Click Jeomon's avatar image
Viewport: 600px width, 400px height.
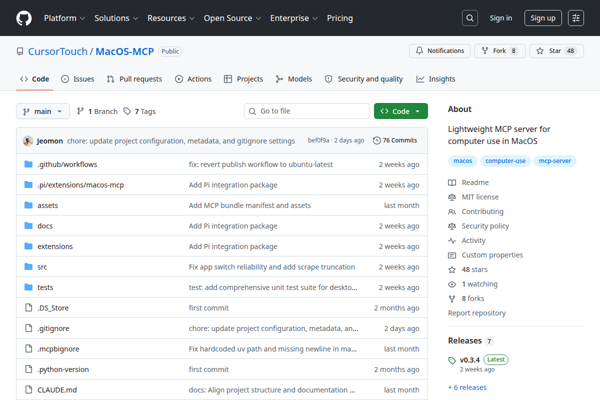[x=28, y=141]
